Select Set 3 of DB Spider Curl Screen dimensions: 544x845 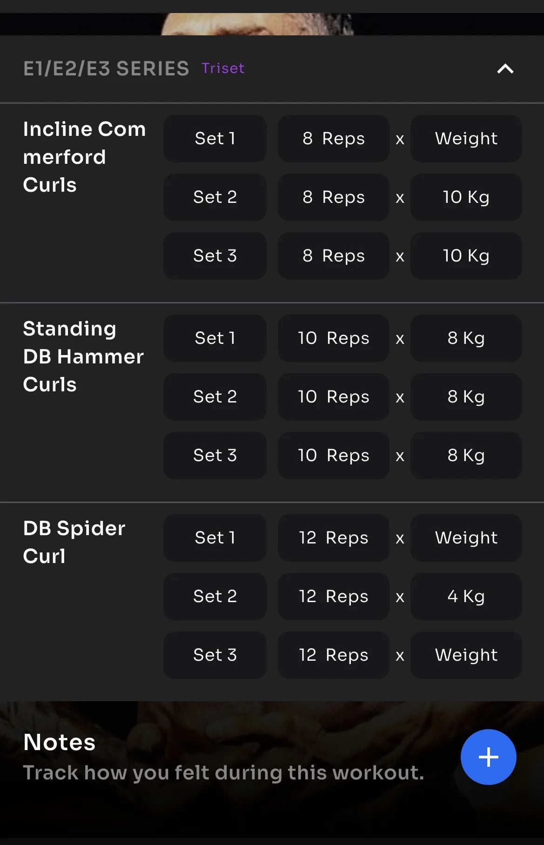(x=215, y=655)
